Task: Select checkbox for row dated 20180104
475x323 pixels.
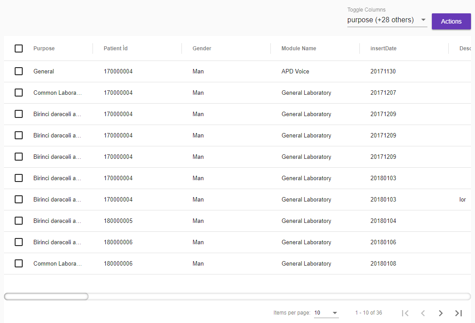Action: pos(19,221)
